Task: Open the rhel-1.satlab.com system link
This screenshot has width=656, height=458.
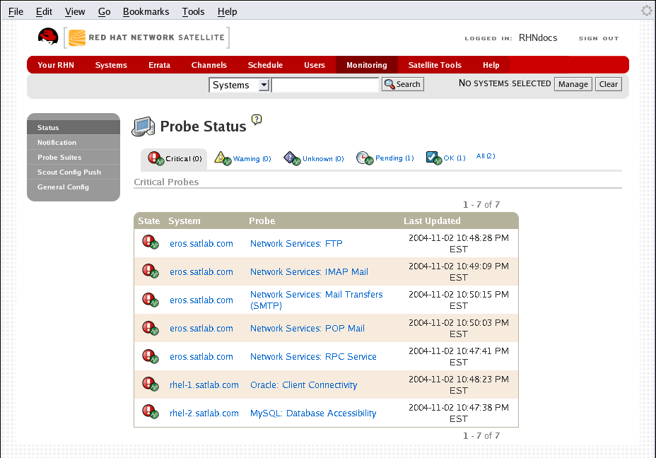Action: point(204,384)
